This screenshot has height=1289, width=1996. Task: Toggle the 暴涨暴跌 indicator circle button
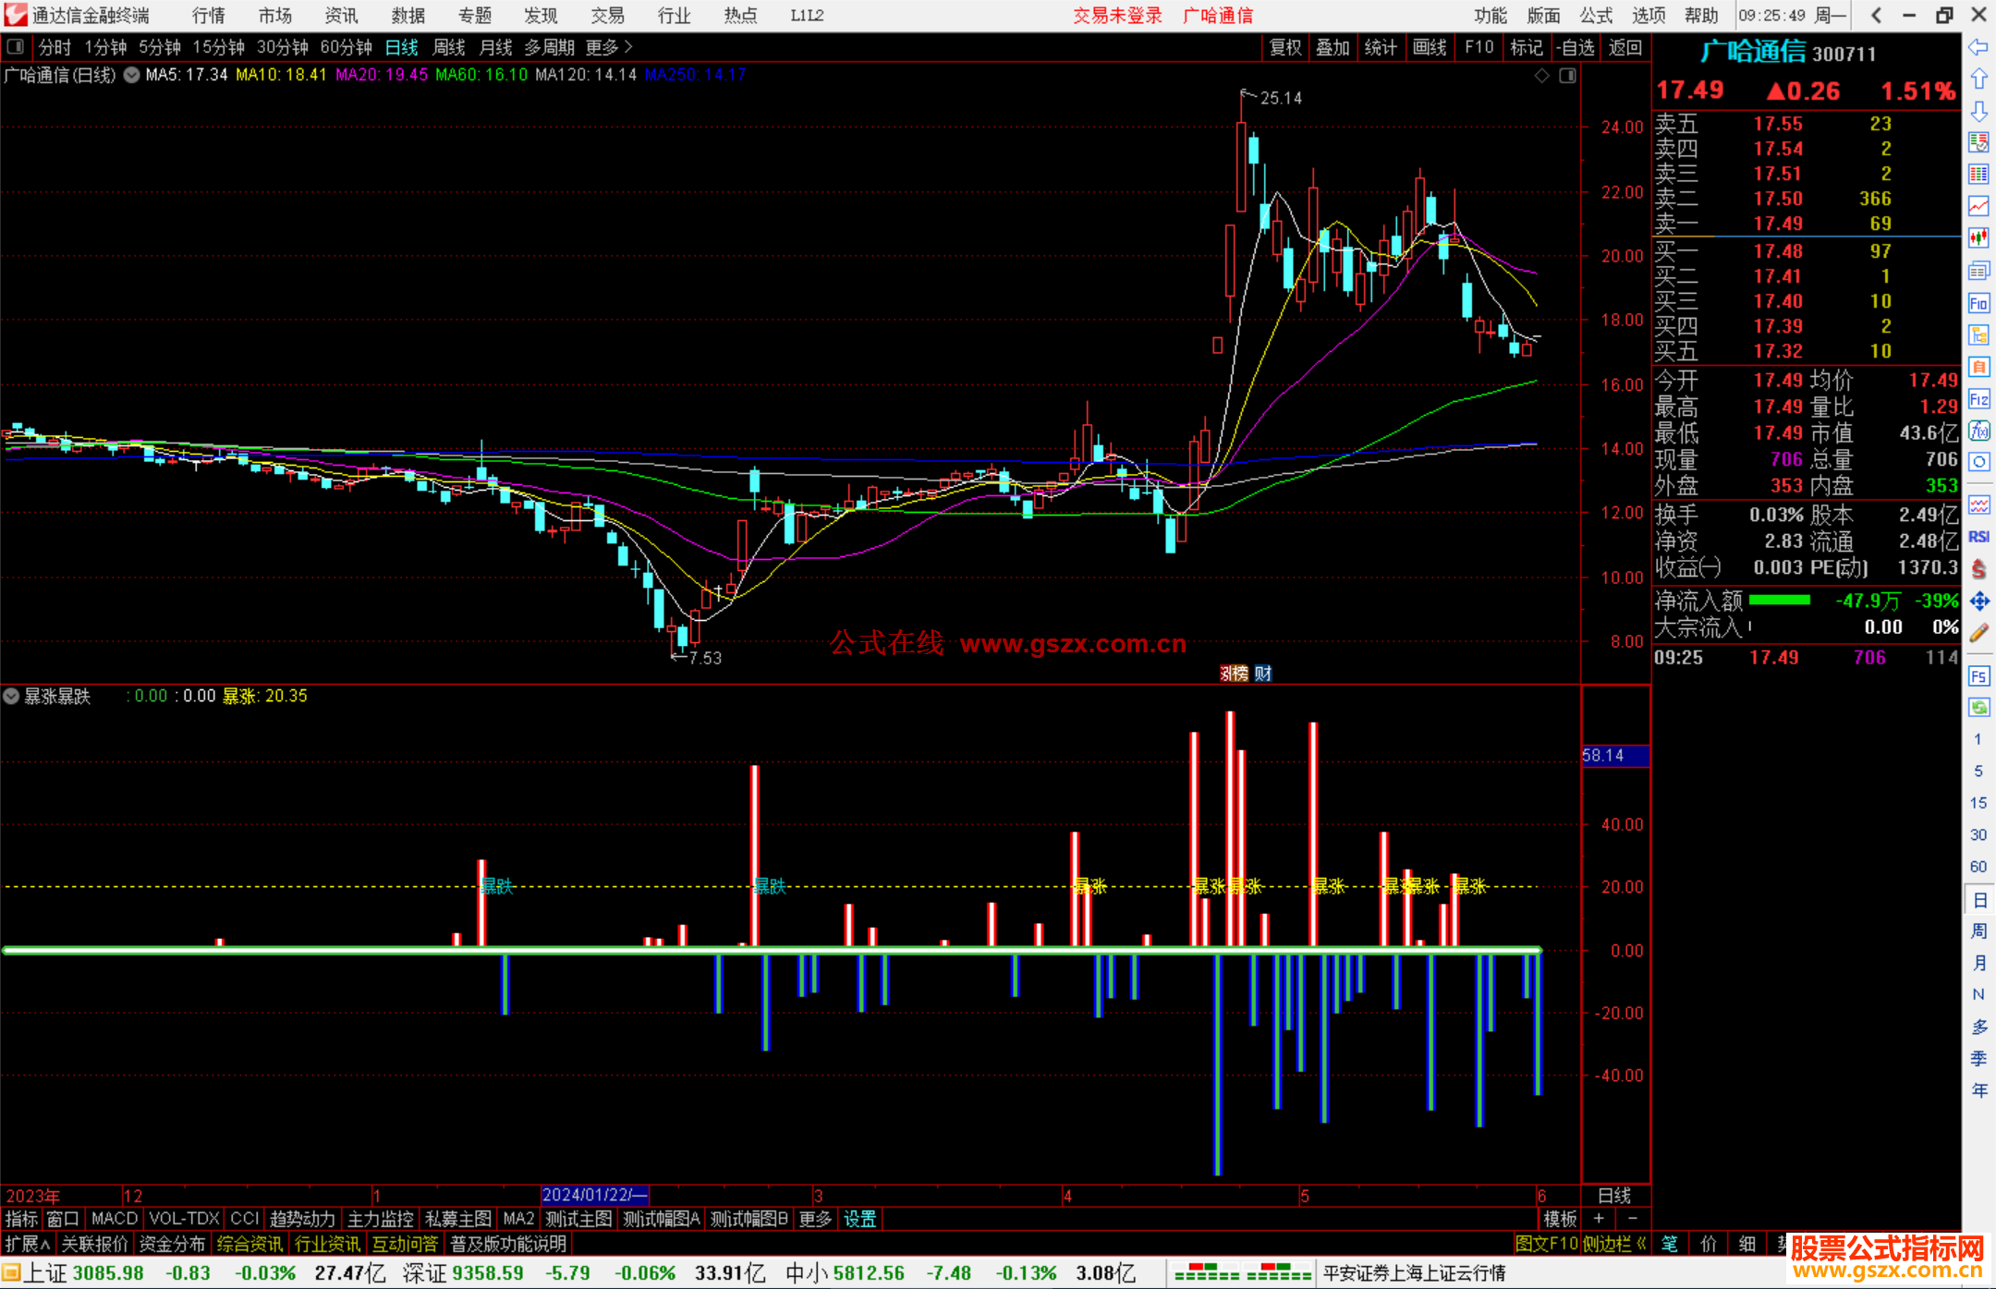click(x=11, y=696)
